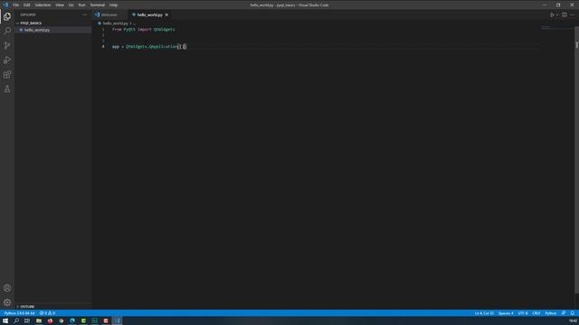Split the editor to the right
This screenshot has width=579, height=325.
point(565,14)
